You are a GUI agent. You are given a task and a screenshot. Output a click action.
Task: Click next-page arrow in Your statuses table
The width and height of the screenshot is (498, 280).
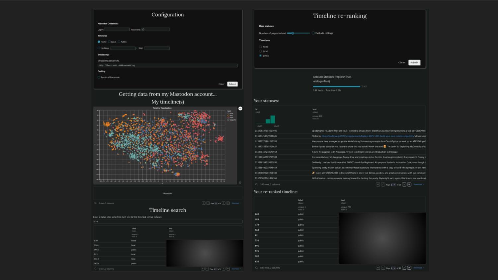[404, 184]
